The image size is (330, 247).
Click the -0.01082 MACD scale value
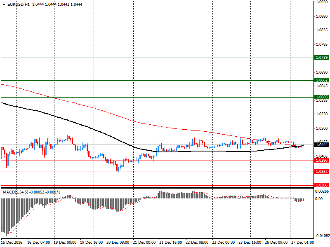point(322,236)
